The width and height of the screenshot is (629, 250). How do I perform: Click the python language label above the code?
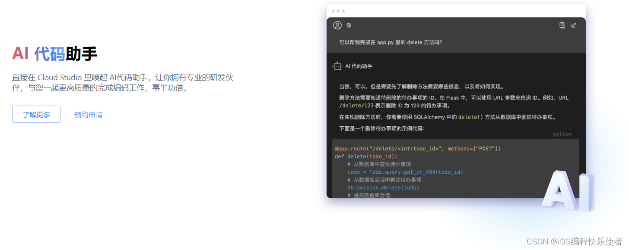pos(562,134)
